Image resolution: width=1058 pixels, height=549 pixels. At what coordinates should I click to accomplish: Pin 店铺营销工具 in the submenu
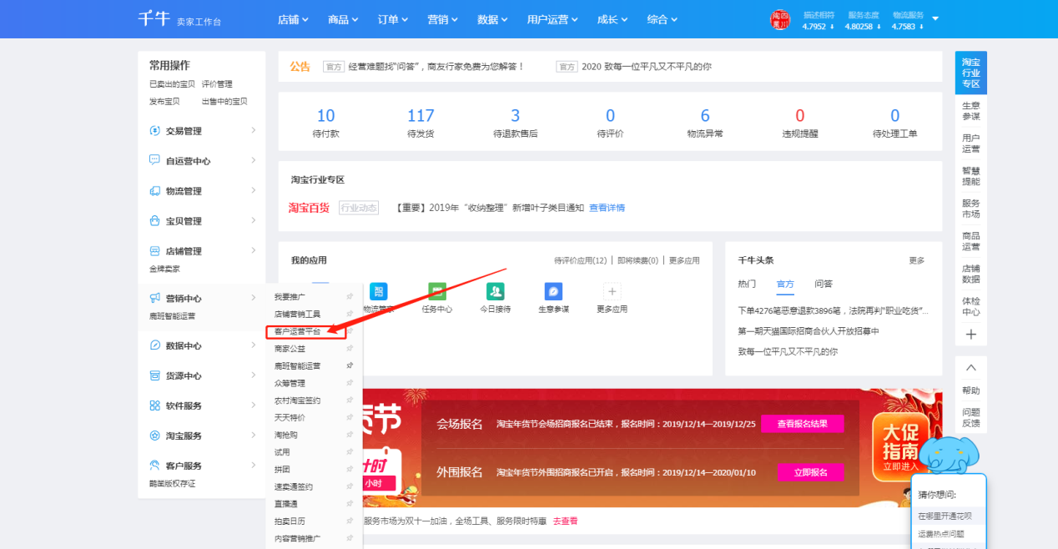[x=350, y=314]
